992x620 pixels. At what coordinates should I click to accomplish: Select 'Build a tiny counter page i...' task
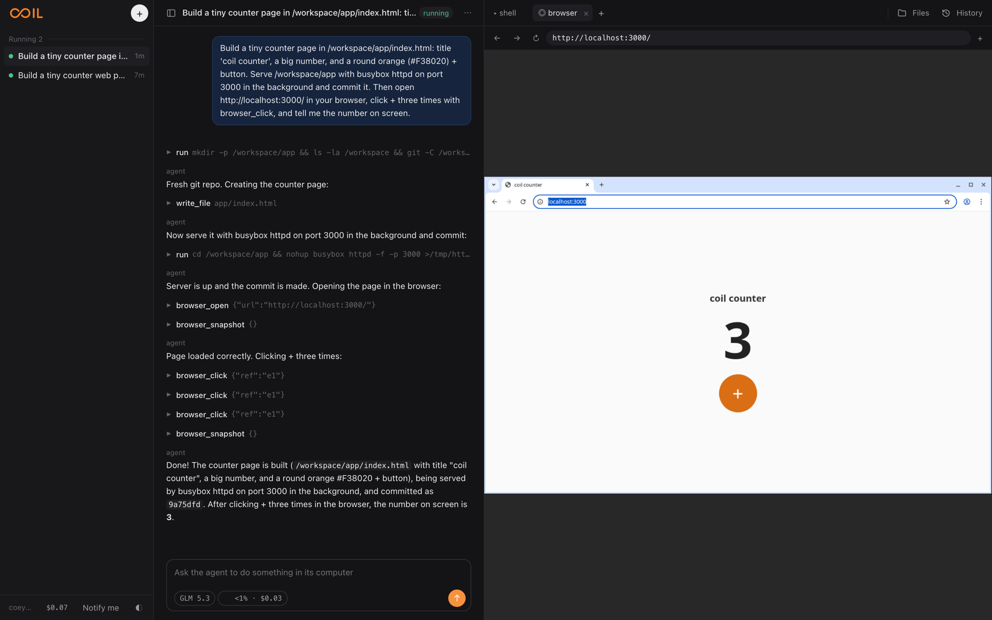[x=76, y=56]
